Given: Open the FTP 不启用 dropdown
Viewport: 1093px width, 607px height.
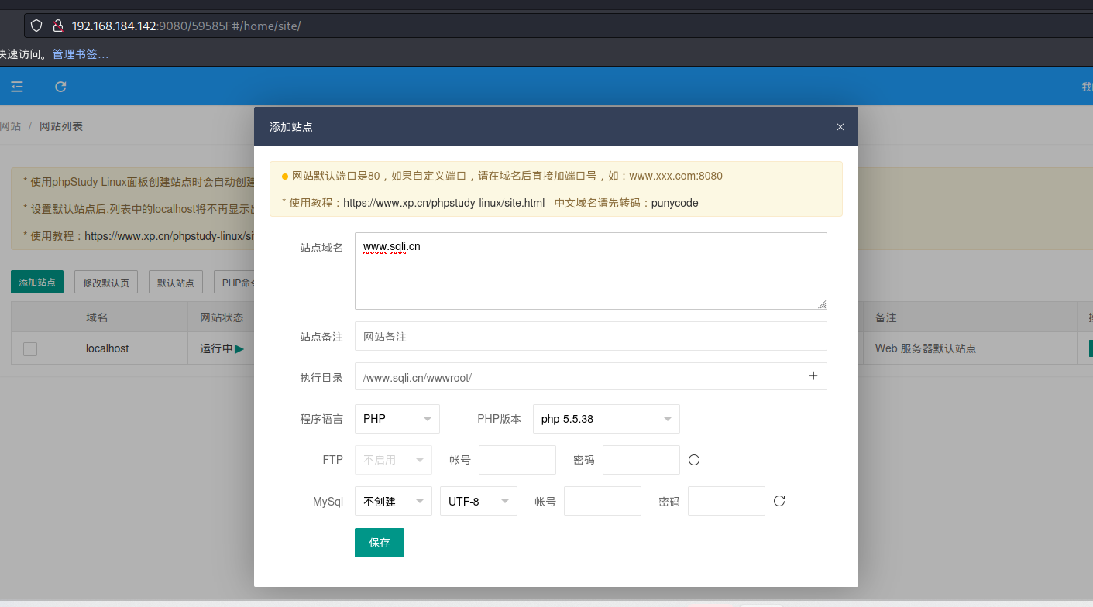Looking at the screenshot, I should pos(394,460).
